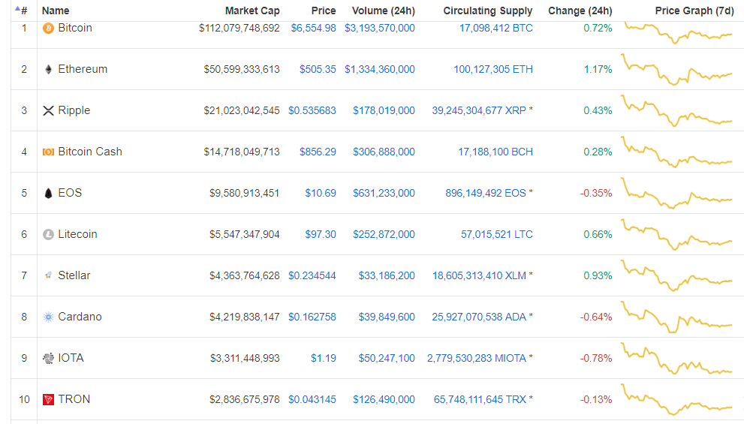This screenshot has height=424, width=744.
Task: Click TRON volume $126,490,000
Action: 384,400
